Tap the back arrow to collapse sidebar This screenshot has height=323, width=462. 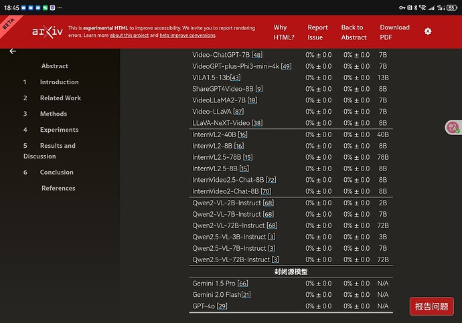13,51
